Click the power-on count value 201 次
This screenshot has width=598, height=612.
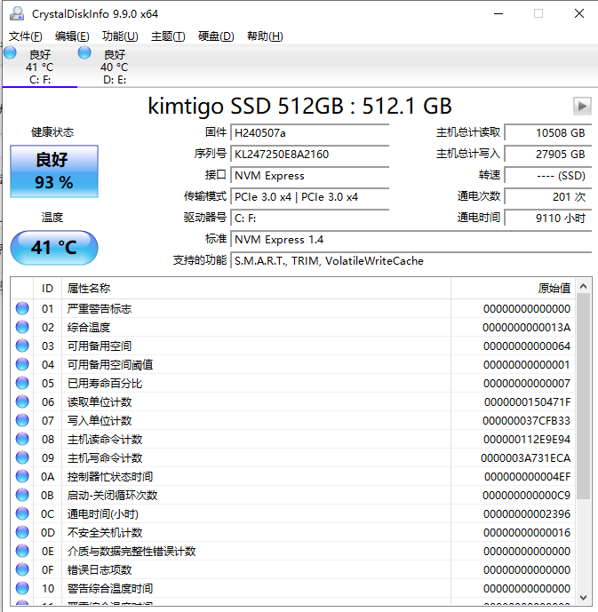[x=548, y=196]
